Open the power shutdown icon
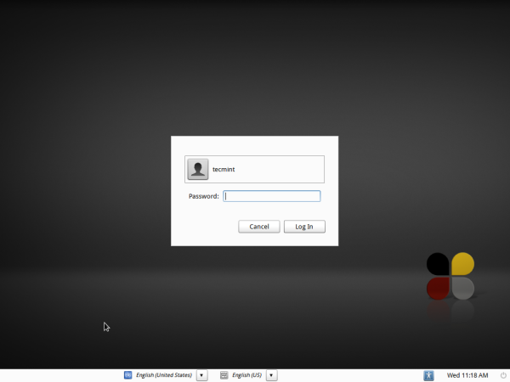 (x=503, y=375)
